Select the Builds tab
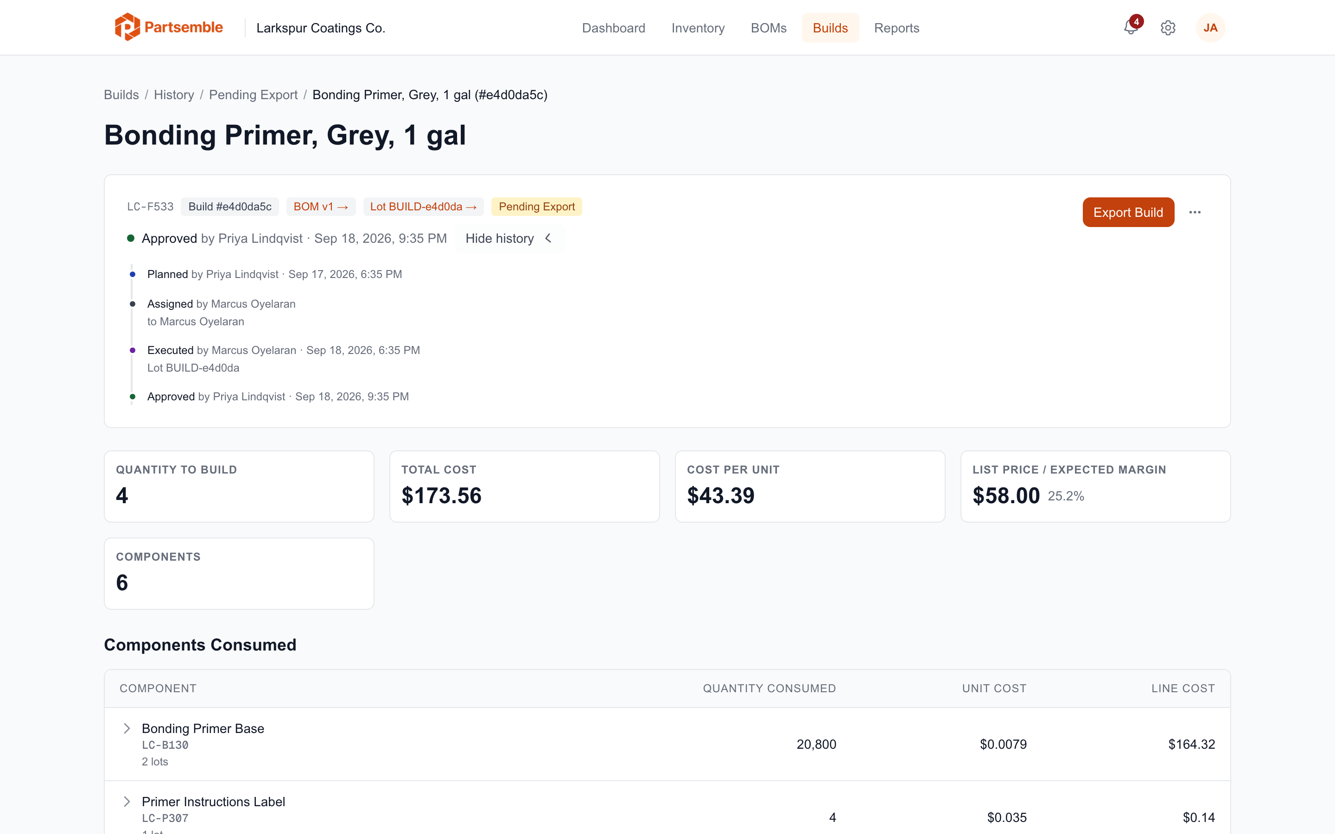This screenshot has width=1335, height=834. coord(830,28)
